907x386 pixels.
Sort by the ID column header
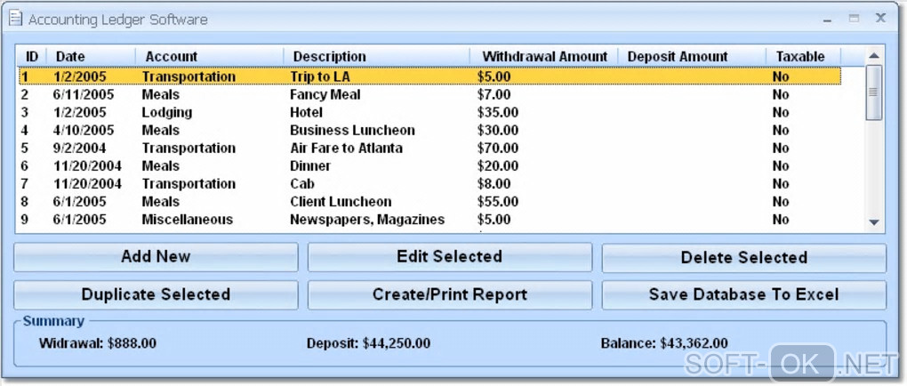[32, 57]
